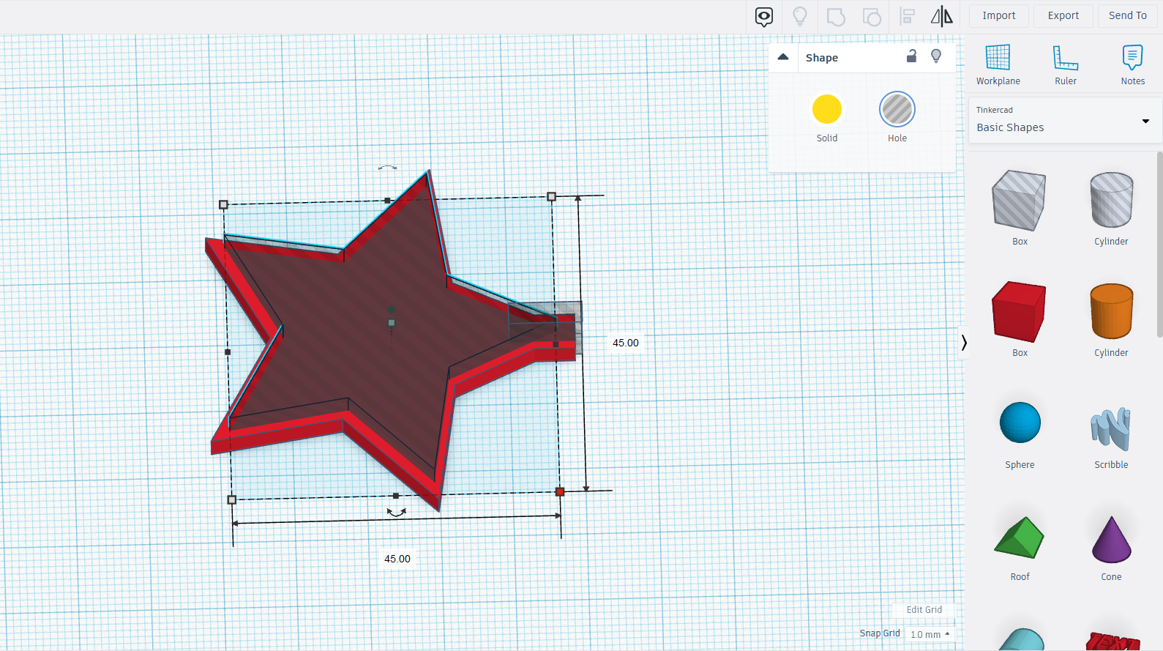This screenshot has height=651, width=1163.
Task: Click the rotation arrow handle below the star
Action: click(397, 513)
